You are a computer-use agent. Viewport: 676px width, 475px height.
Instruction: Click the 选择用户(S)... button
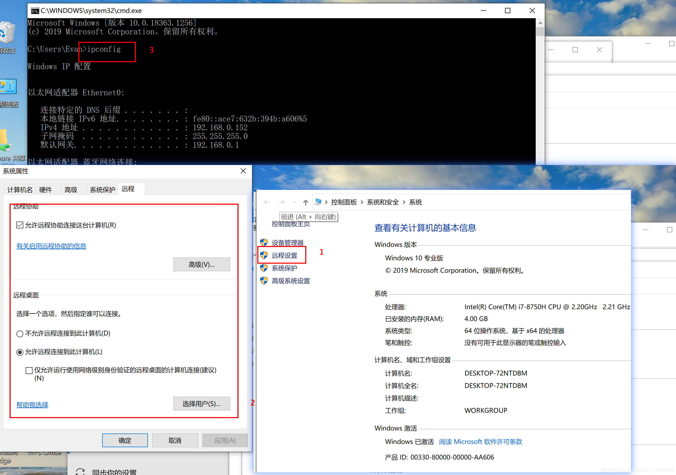(x=201, y=404)
